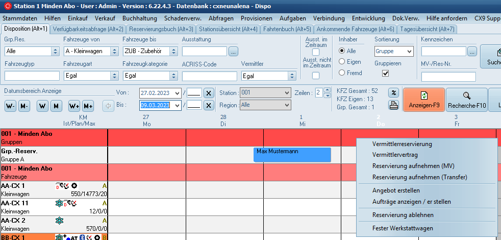The height and width of the screenshot is (240, 501).
Task: Click the printer icon
Action: 393,106
